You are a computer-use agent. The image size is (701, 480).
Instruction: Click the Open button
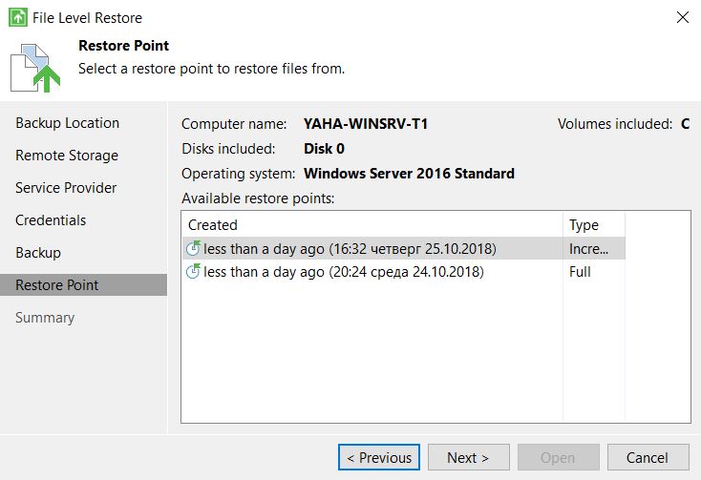(x=558, y=457)
